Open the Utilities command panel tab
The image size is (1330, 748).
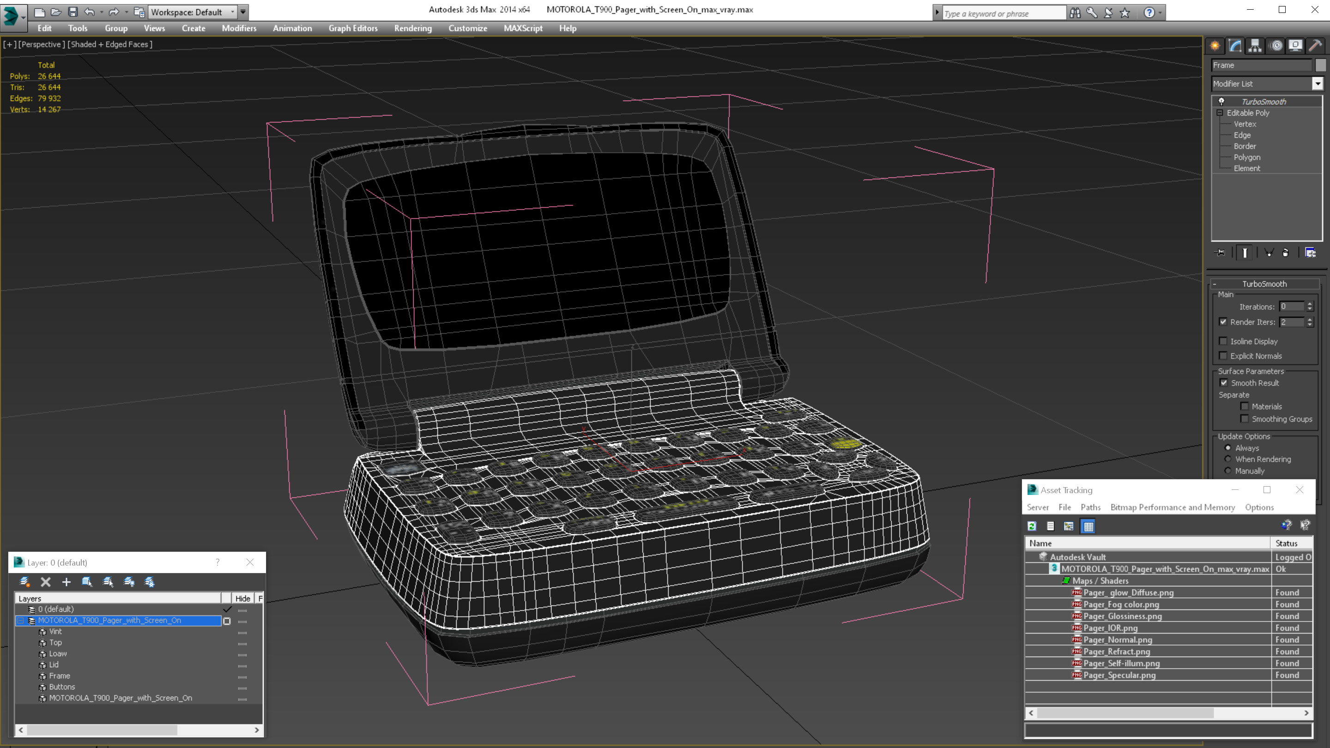pos(1315,46)
